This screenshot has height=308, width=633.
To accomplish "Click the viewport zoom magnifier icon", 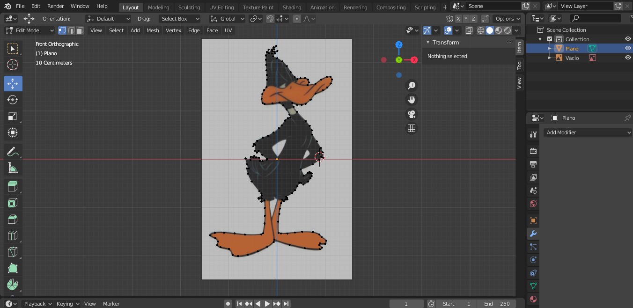I will tap(412, 86).
